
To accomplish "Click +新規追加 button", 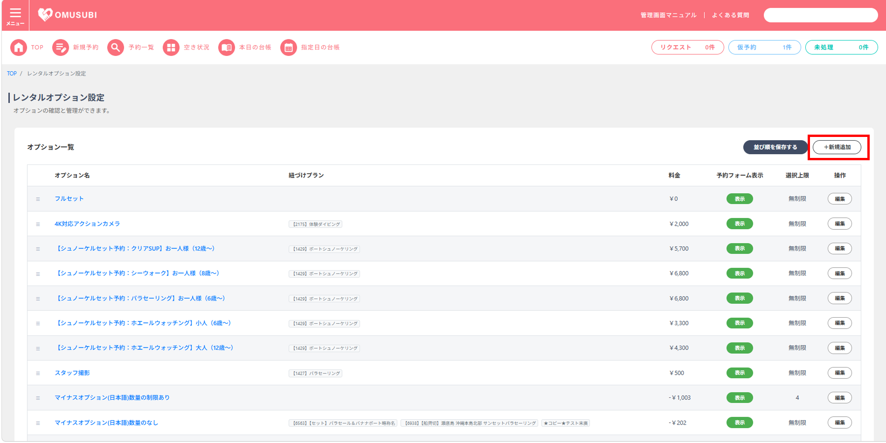I will tap(837, 147).
